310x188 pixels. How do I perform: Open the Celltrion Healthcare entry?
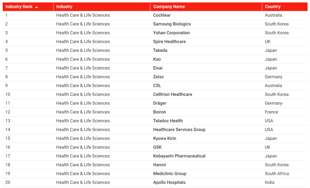tap(173, 94)
